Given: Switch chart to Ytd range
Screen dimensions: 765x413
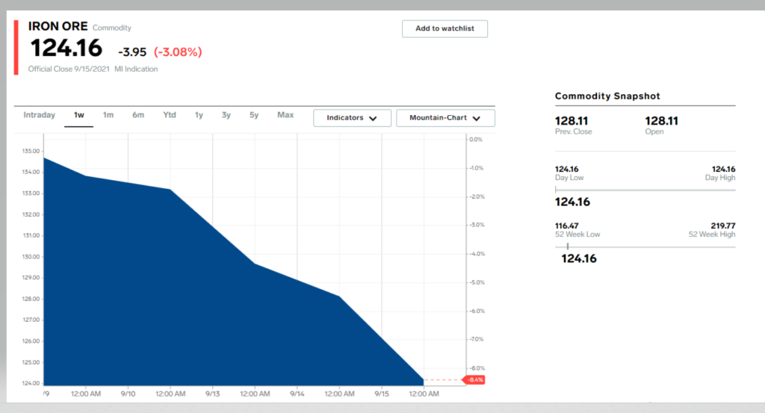Looking at the screenshot, I should click(x=170, y=115).
